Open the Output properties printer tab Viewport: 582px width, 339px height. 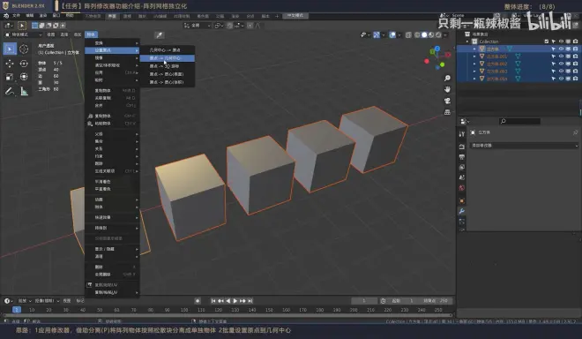pos(462,157)
